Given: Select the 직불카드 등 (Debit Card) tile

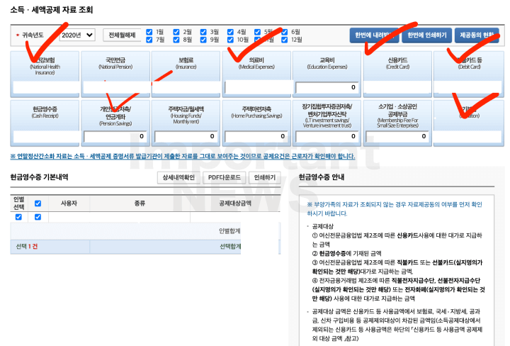Looking at the screenshot, I should pos(469,74).
